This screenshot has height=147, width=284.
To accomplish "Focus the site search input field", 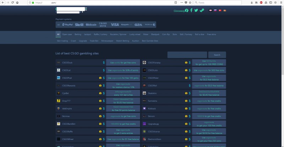I will [x=187, y=55].
